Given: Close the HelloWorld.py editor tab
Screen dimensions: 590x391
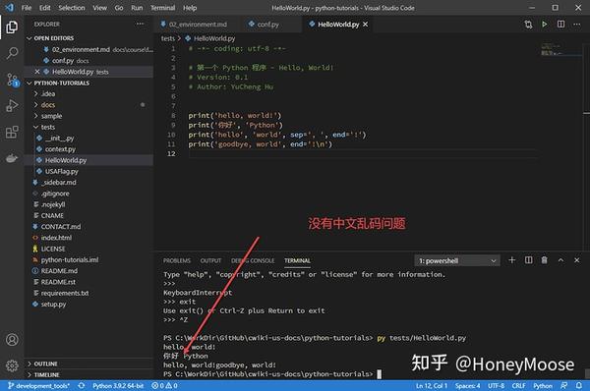Looking at the screenshot, I should pyautogui.click(x=365, y=25).
